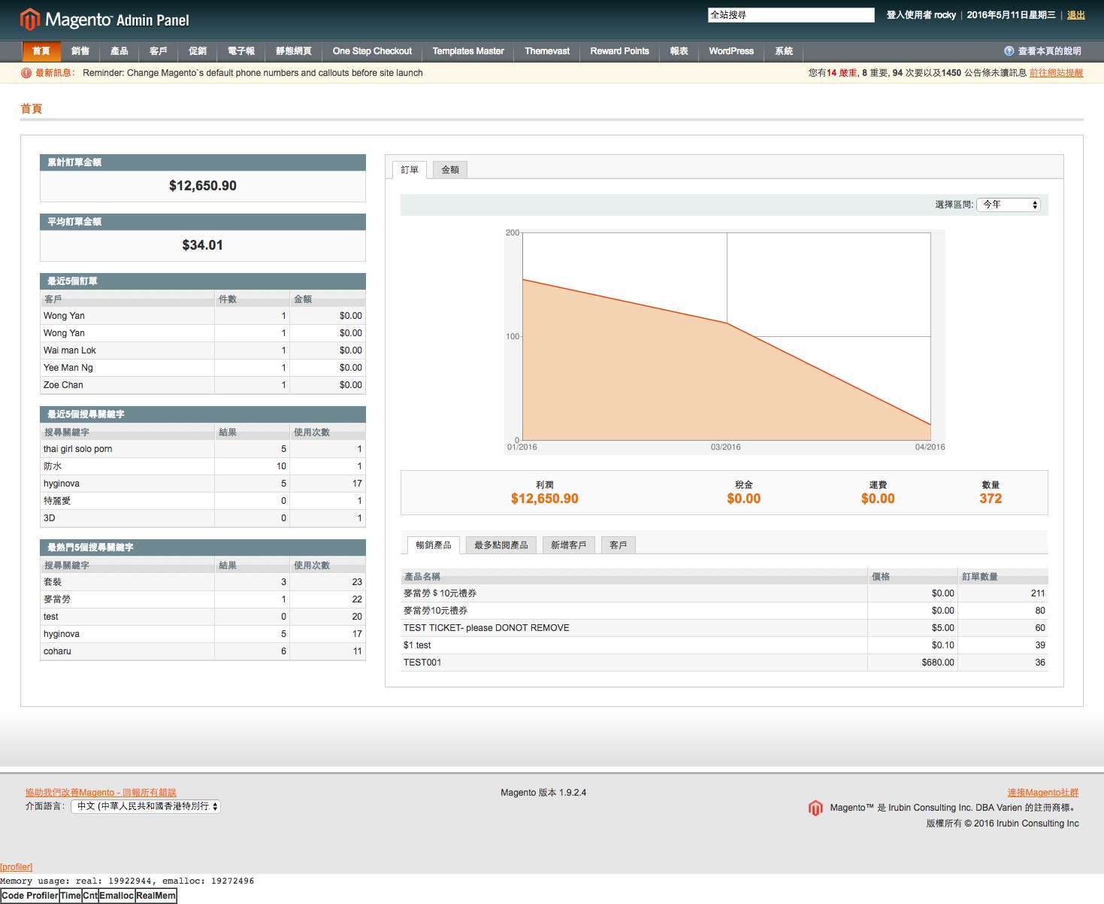Viewport: 1104px width, 904px height.
Task: Show the 客戶 tab in product grid
Action: coord(619,545)
